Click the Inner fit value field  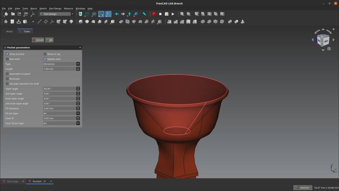[60, 118]
